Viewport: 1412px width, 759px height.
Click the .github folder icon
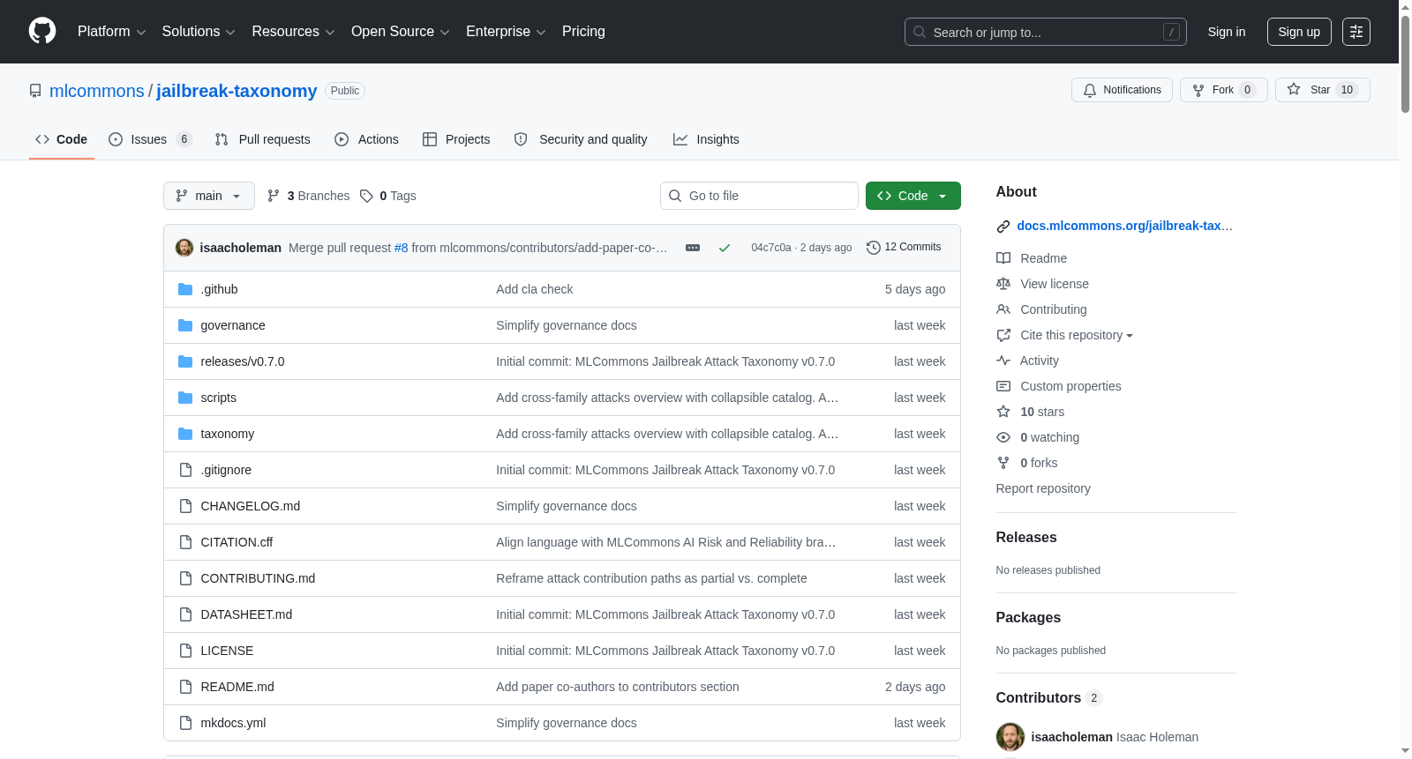pos(185,289)
